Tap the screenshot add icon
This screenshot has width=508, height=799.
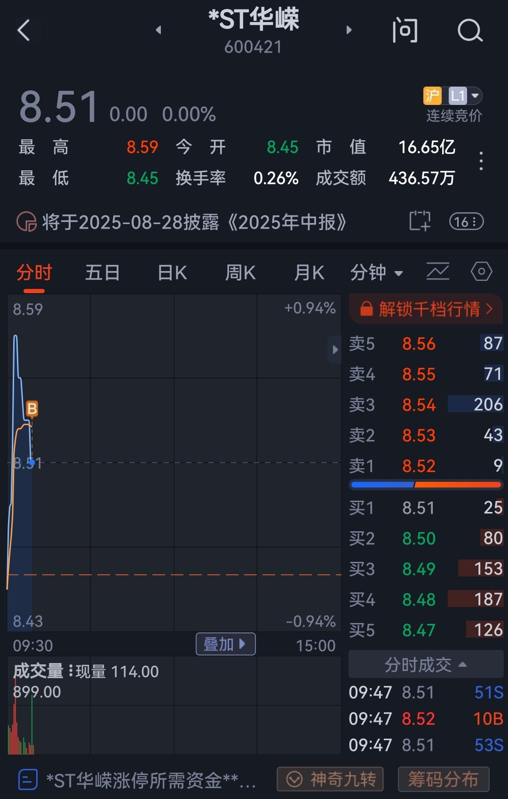click(x=420, y=221)
